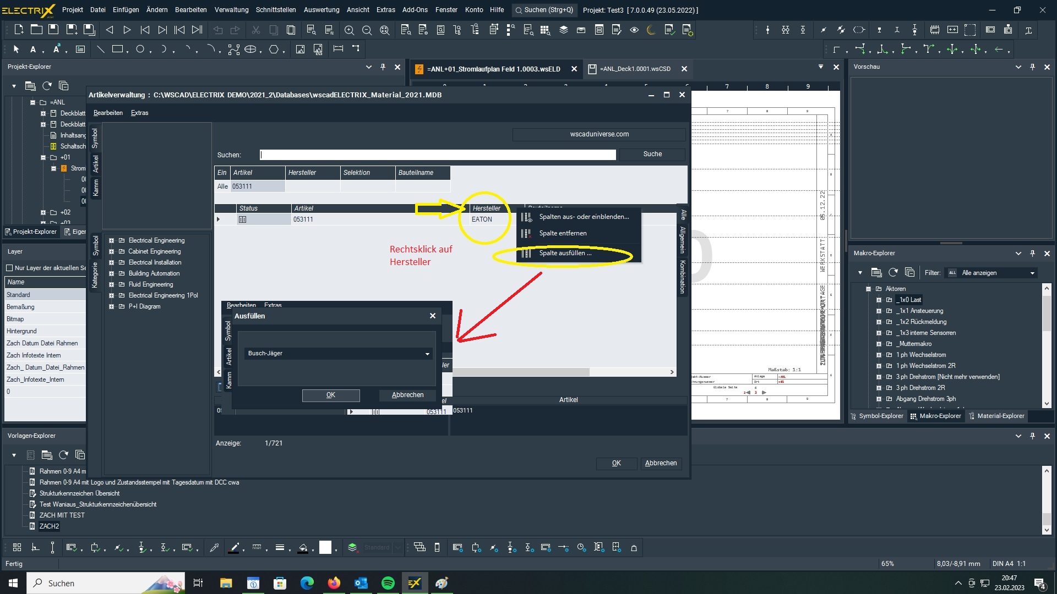Click the Insert image tool icon
1057x594 pixels.
coord(300,49)
